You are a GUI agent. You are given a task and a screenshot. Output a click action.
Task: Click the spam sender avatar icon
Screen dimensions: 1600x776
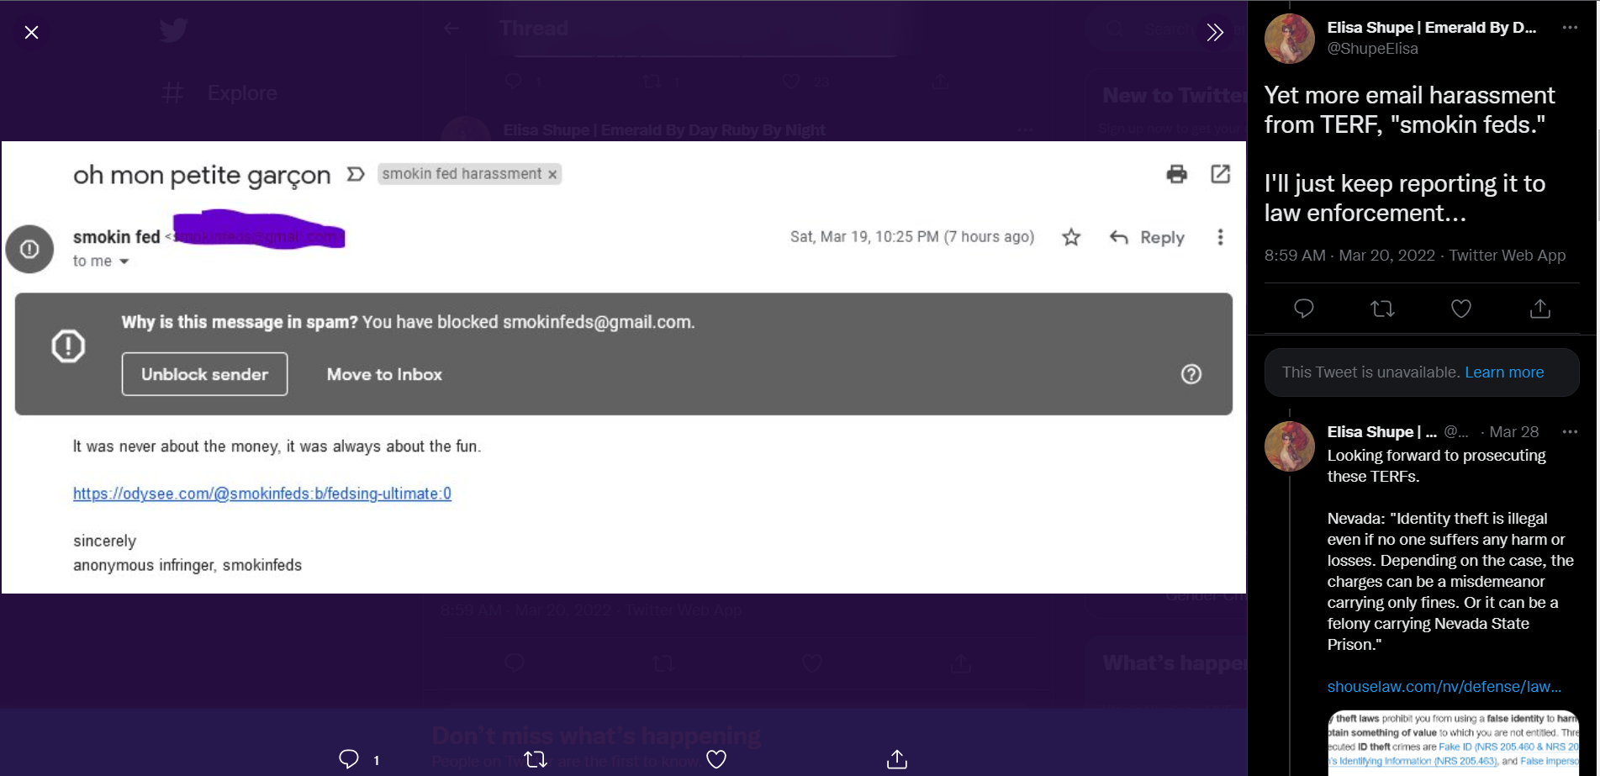pyautogui.click(x=29, y=249)
